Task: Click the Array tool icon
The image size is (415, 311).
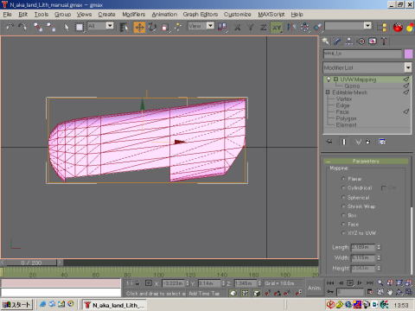Action: (x=305, y=27)
